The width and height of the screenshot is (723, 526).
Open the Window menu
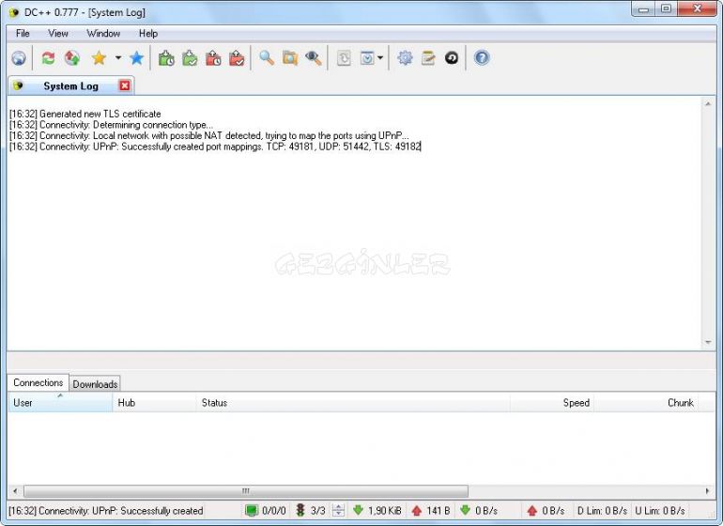pyautogui.click(x=103, y=33)
